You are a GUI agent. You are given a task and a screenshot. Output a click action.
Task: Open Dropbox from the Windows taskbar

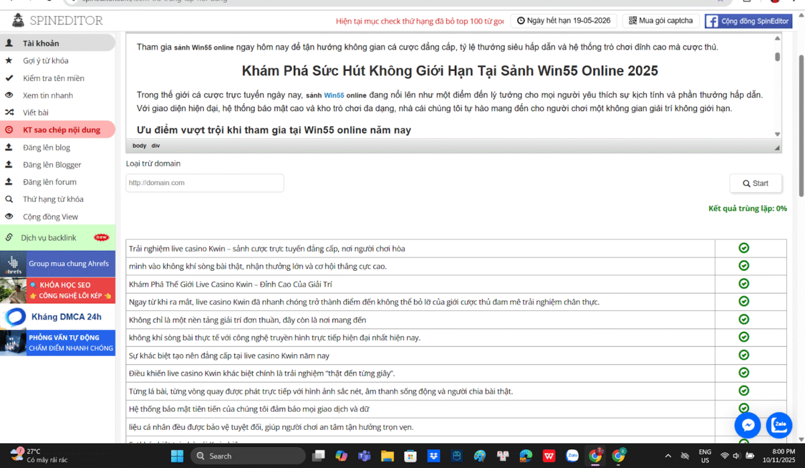(433, 456)
